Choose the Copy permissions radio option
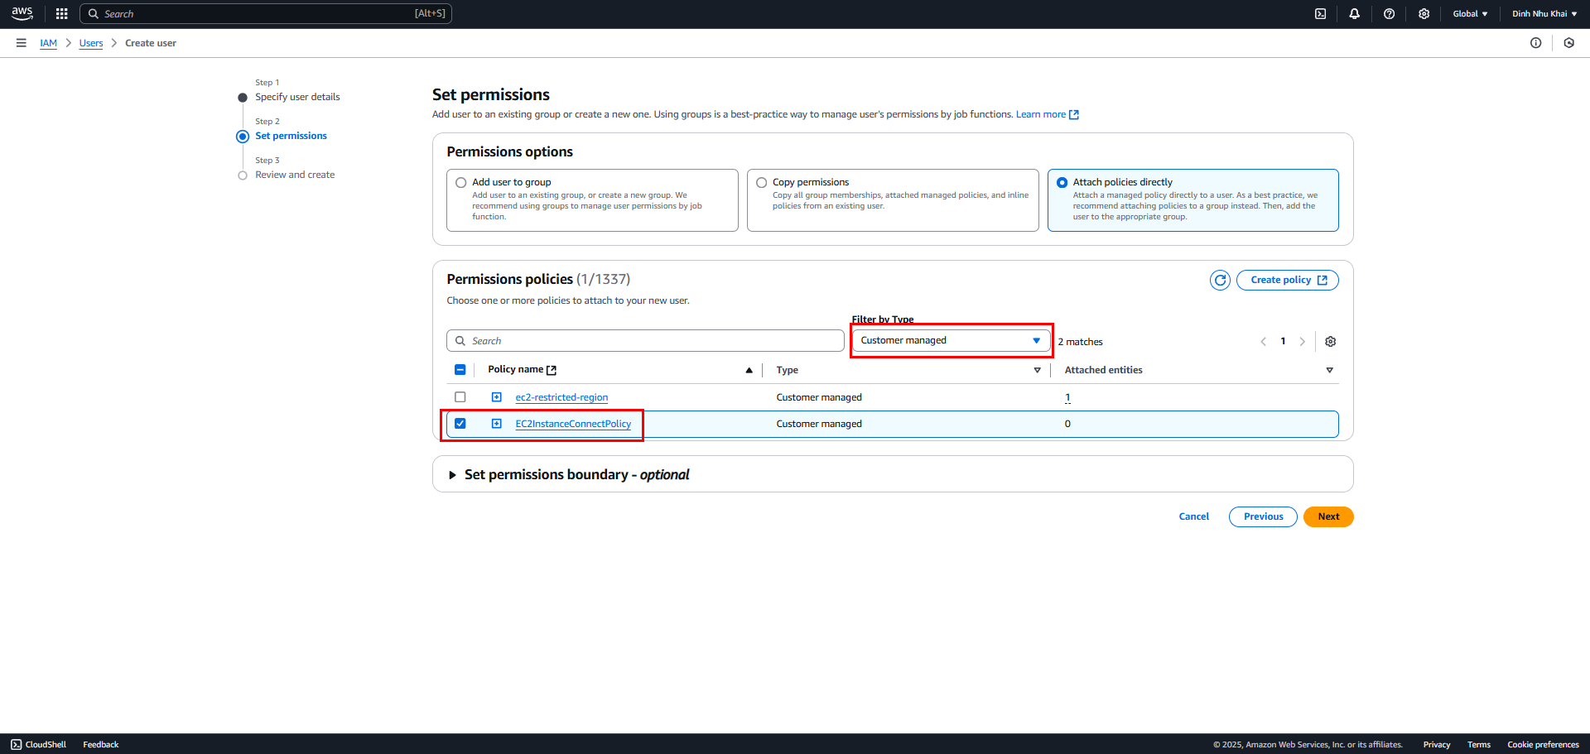Image resolution: width=1590 pixels, height=754 pixels. click(x=762, y=183)
